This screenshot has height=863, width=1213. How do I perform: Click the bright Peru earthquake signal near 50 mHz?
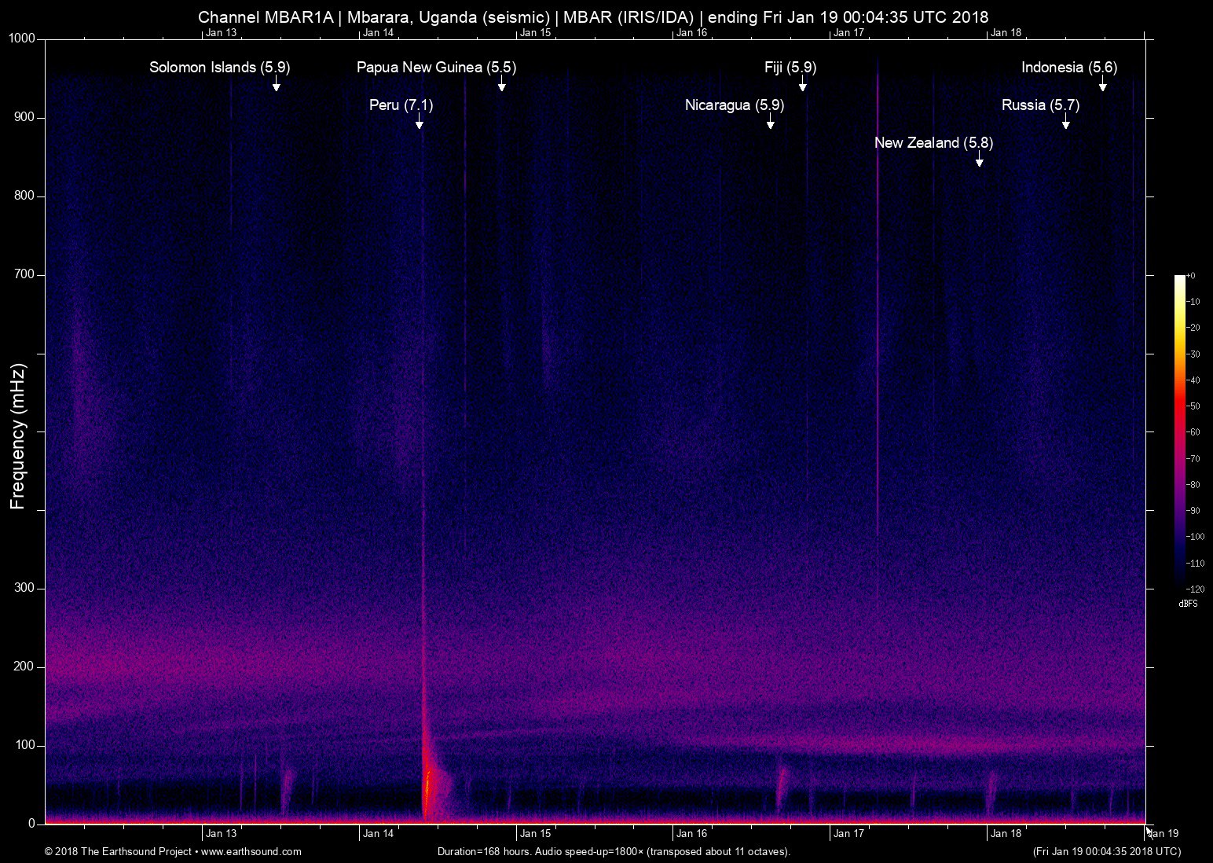pyautogui.click(x=427, y=794)
